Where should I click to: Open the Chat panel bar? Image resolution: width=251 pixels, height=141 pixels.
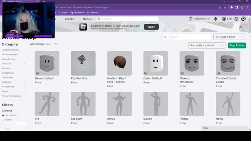[x=224, y=128]
